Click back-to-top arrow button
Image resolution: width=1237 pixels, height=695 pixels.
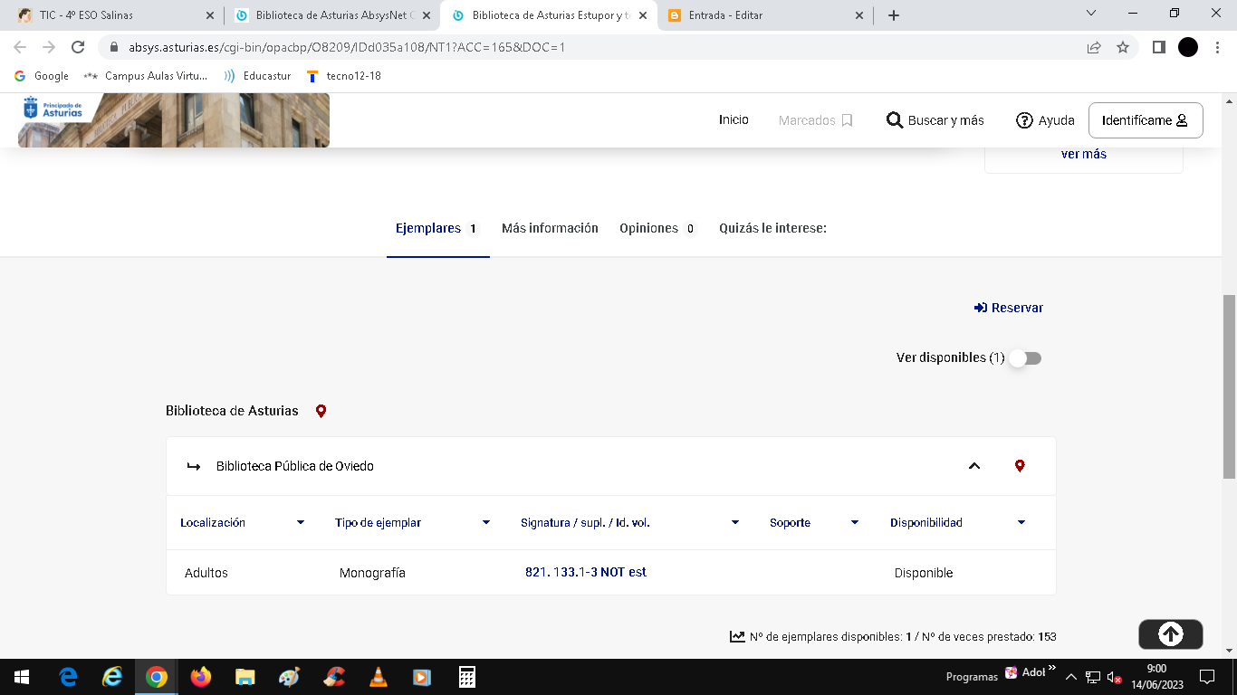tap(1171, 634)
